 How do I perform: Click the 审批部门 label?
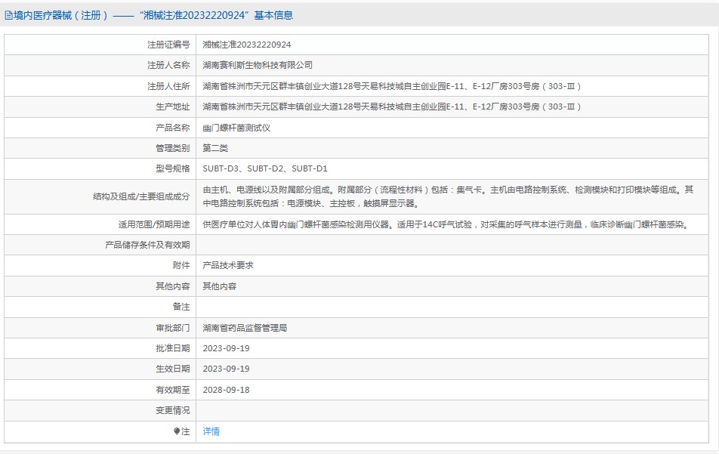pyautogui.click(x=172, y=328)
